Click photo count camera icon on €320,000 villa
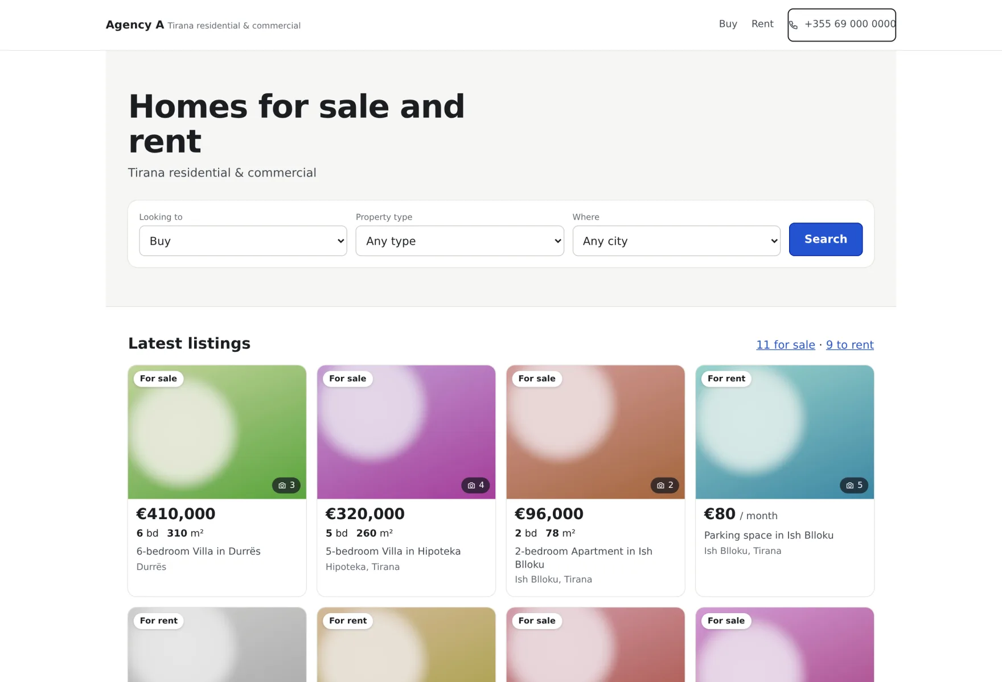Image resolution: width=1002 pixels, height=682 pixels. (x=471, y=486)
